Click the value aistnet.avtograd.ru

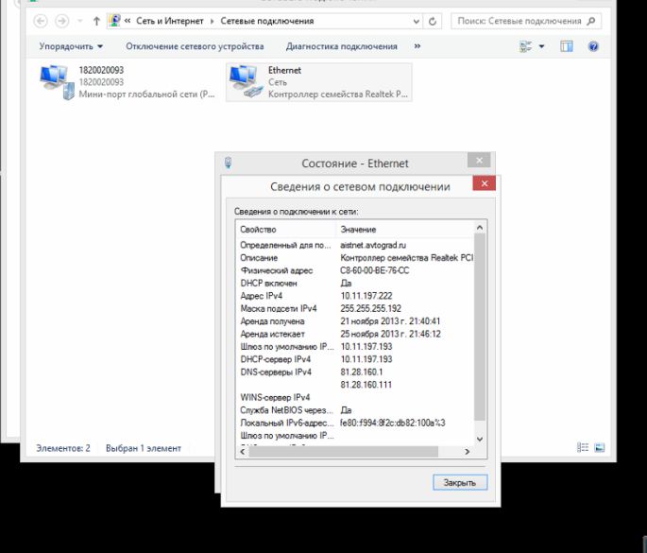tap(373, 246)
